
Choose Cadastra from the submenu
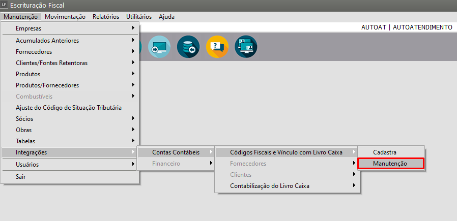(x=385, y=152)
